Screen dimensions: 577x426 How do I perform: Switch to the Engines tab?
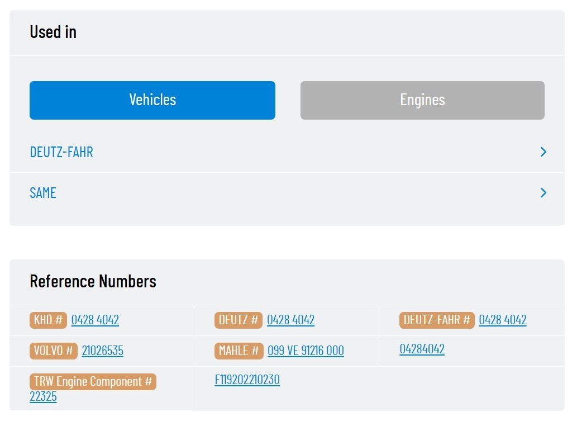[422, 100]
